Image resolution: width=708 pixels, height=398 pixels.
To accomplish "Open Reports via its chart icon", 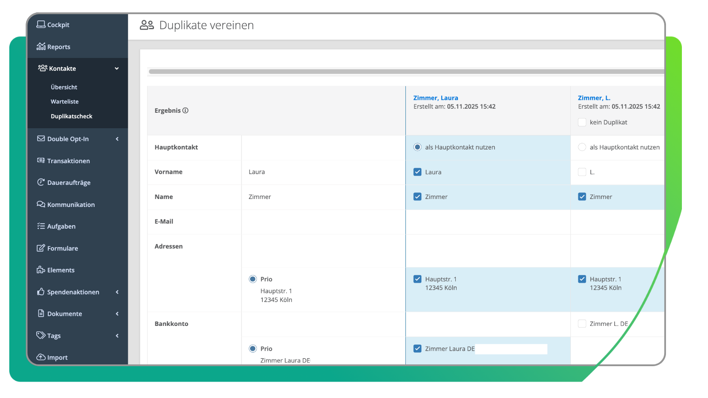I will click(x=41, y=46).
